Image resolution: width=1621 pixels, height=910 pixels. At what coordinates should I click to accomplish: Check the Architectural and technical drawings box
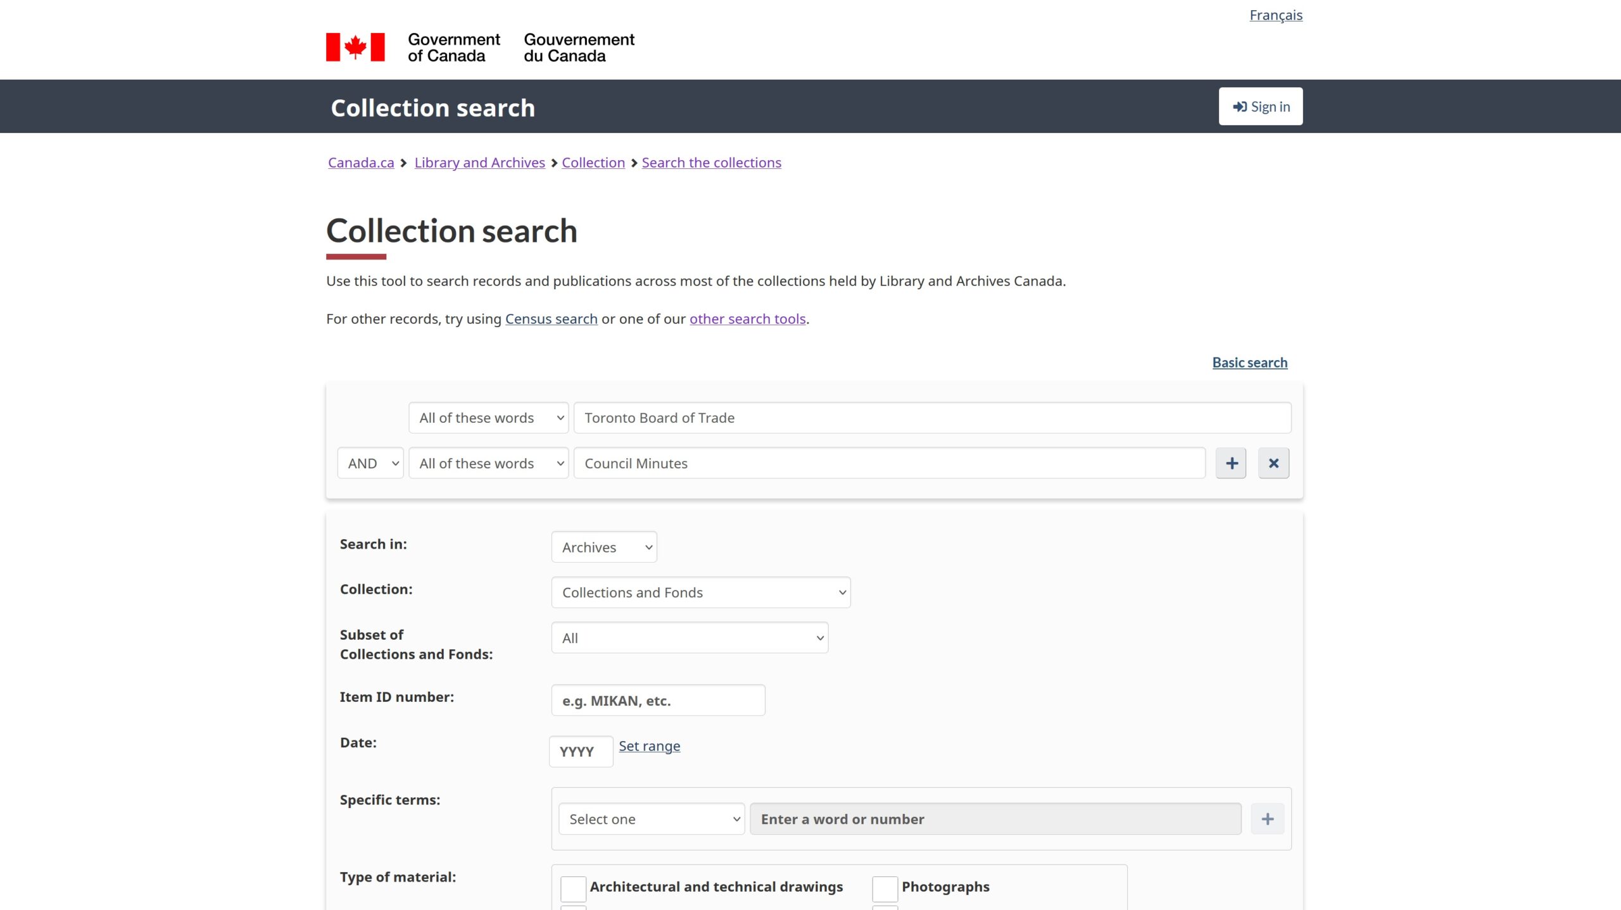coord(573,888)
